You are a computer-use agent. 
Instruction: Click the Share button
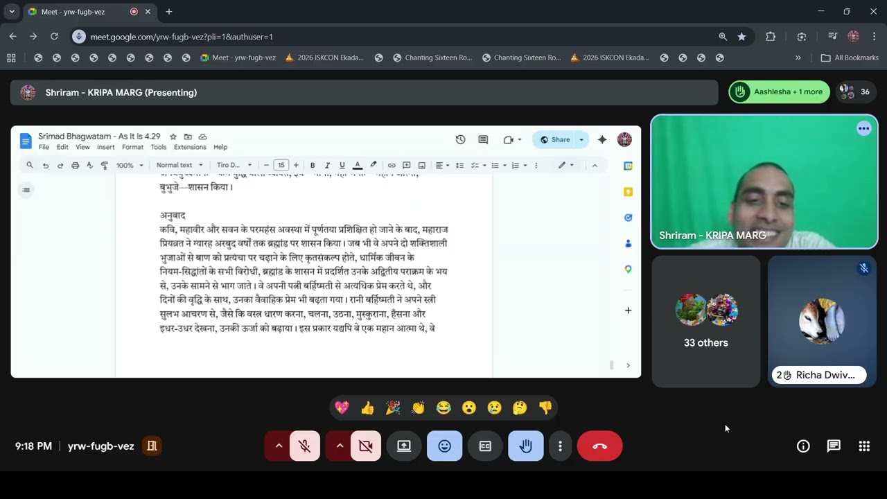[x=555, y=140]
